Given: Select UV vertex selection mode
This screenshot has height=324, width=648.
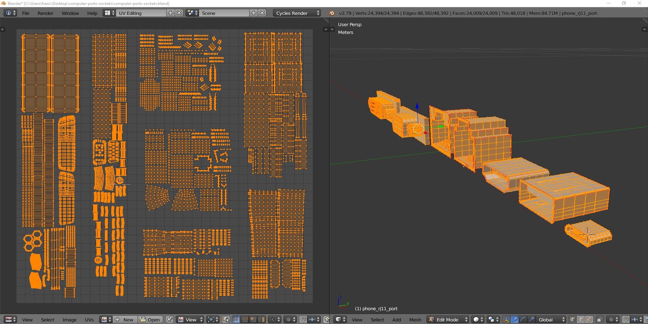Looking at the screenshot, I should [236, 319].
